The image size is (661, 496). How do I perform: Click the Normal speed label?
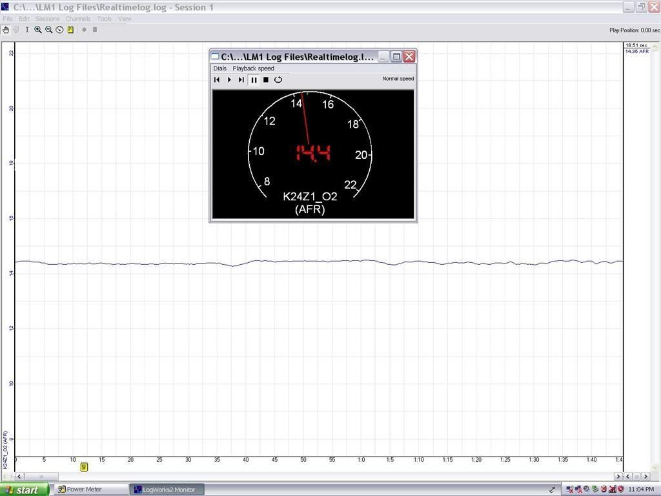tap(398, 78)
